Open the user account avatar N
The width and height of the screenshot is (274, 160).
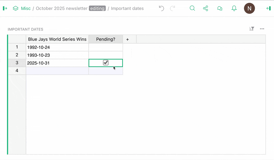pyautogui.click(x=249, y=8)
